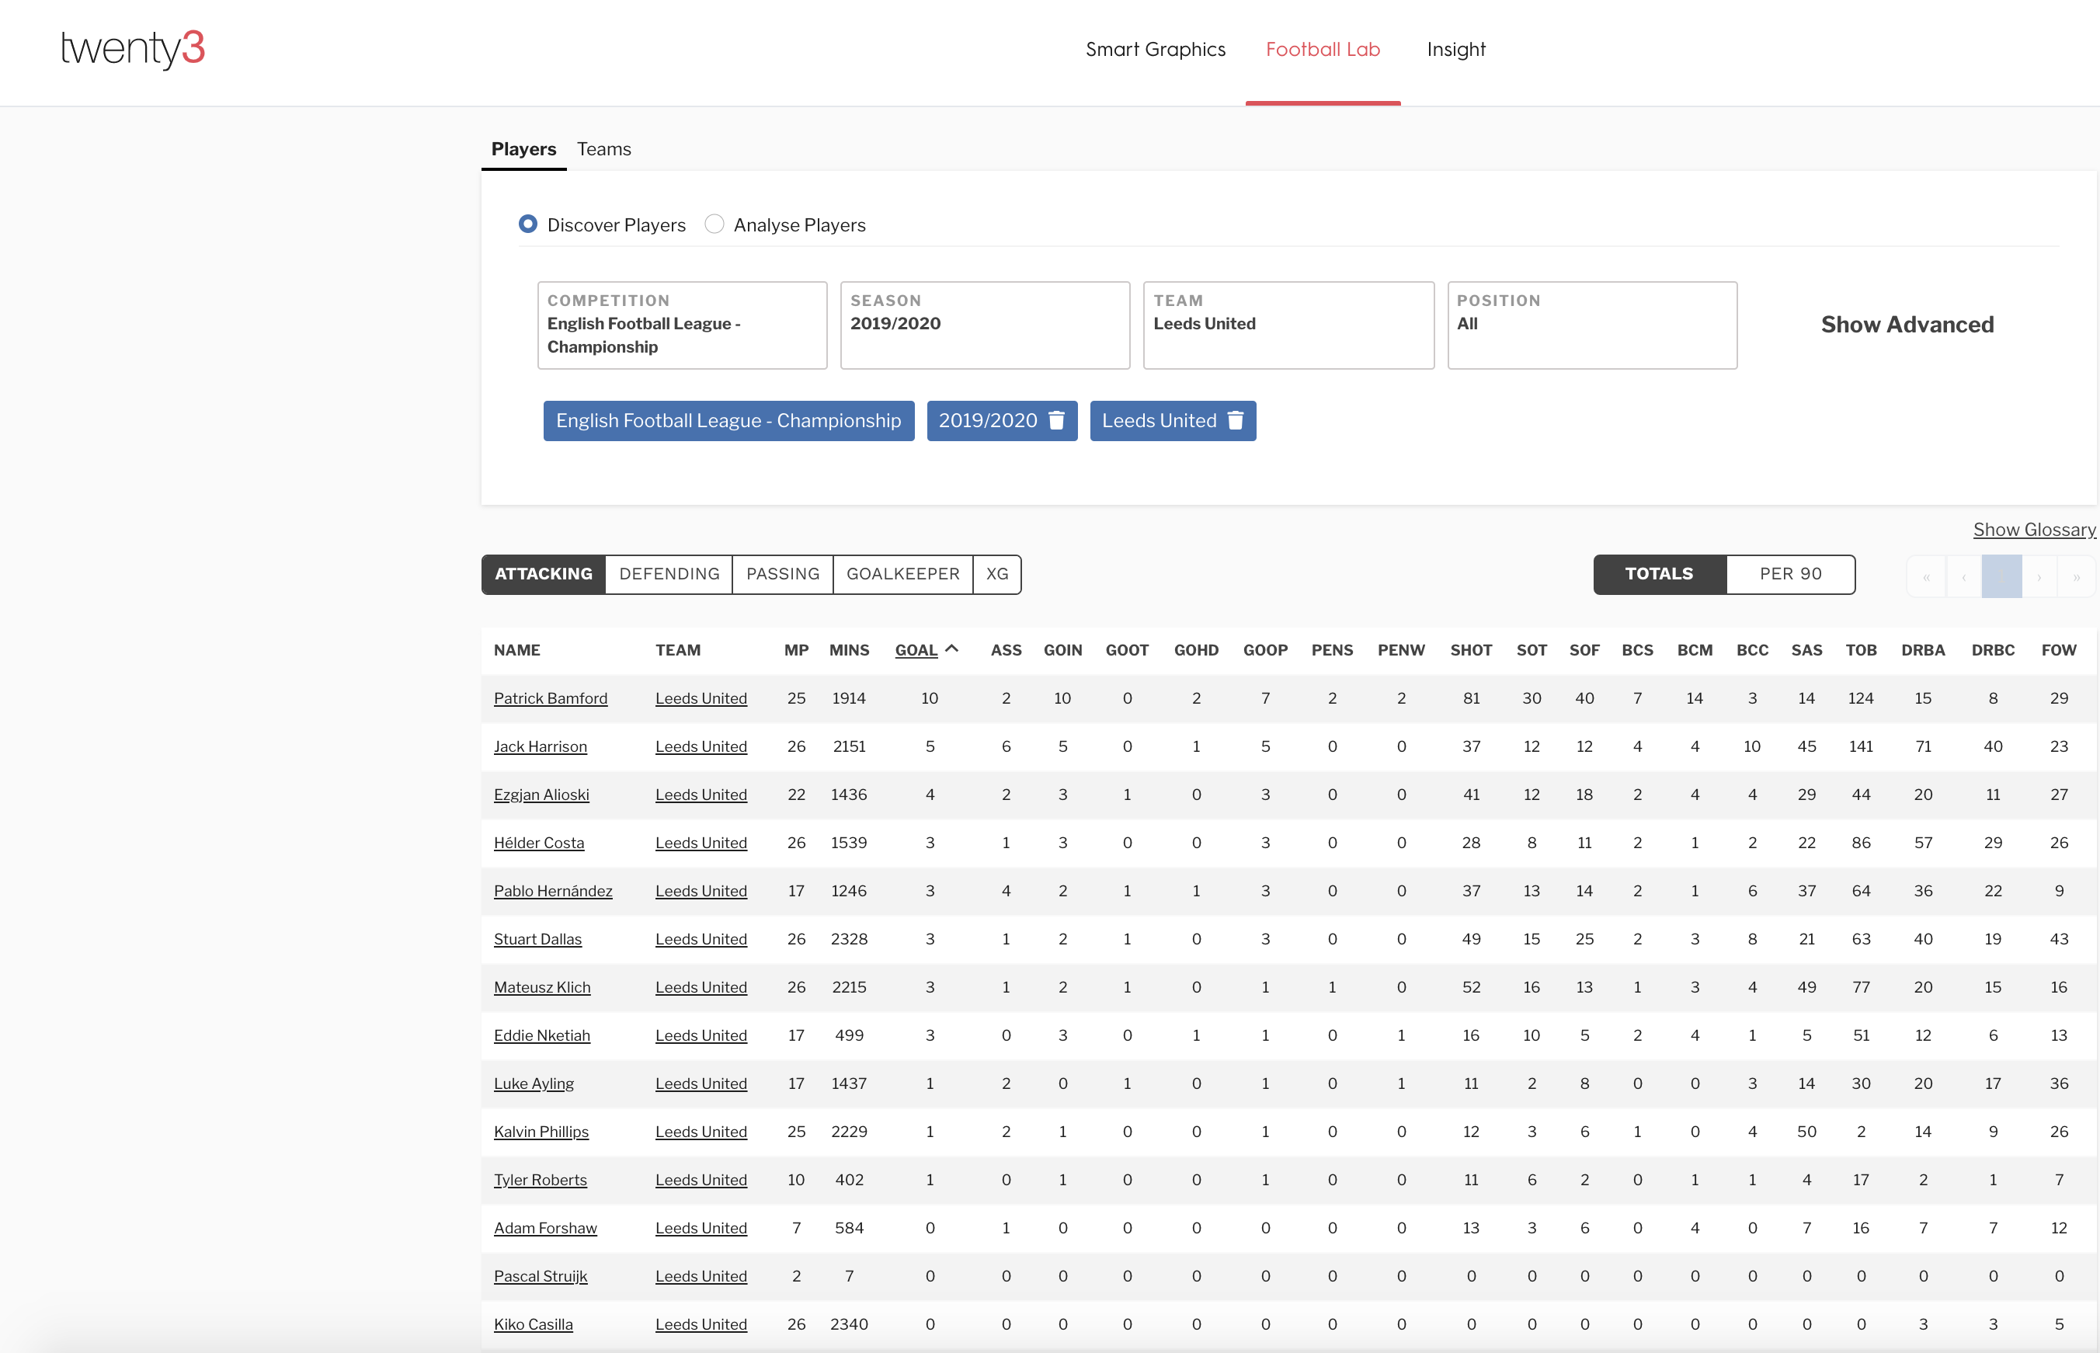Remove the 2019/2020 season filter with trash icon
This screenshot has height=1353, width=2100.
[x=1056, y=421]
